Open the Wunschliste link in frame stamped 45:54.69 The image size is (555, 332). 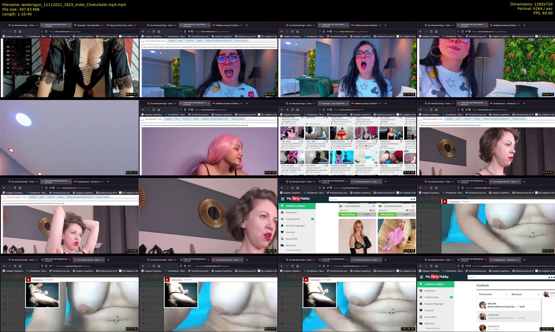click(x=292, y=239)
